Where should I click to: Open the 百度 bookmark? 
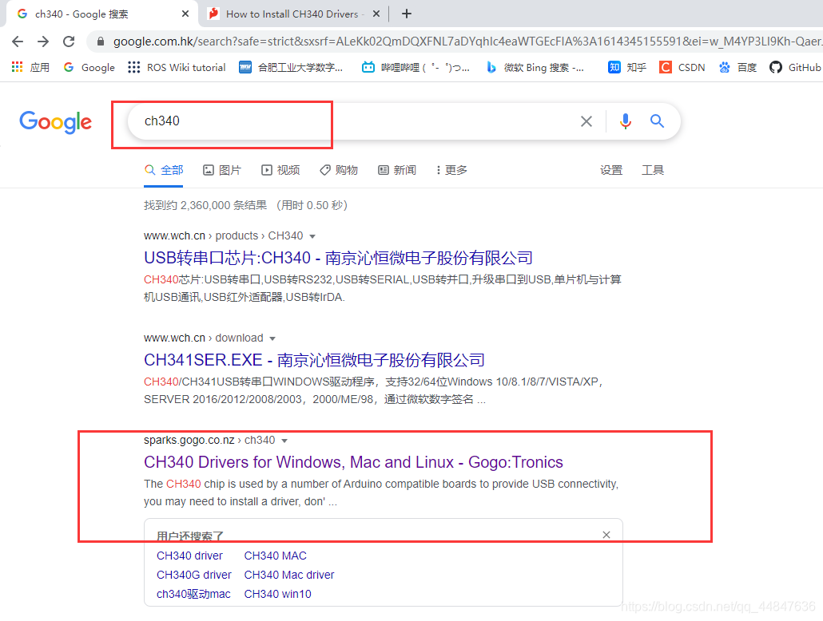tap(738, 67)
